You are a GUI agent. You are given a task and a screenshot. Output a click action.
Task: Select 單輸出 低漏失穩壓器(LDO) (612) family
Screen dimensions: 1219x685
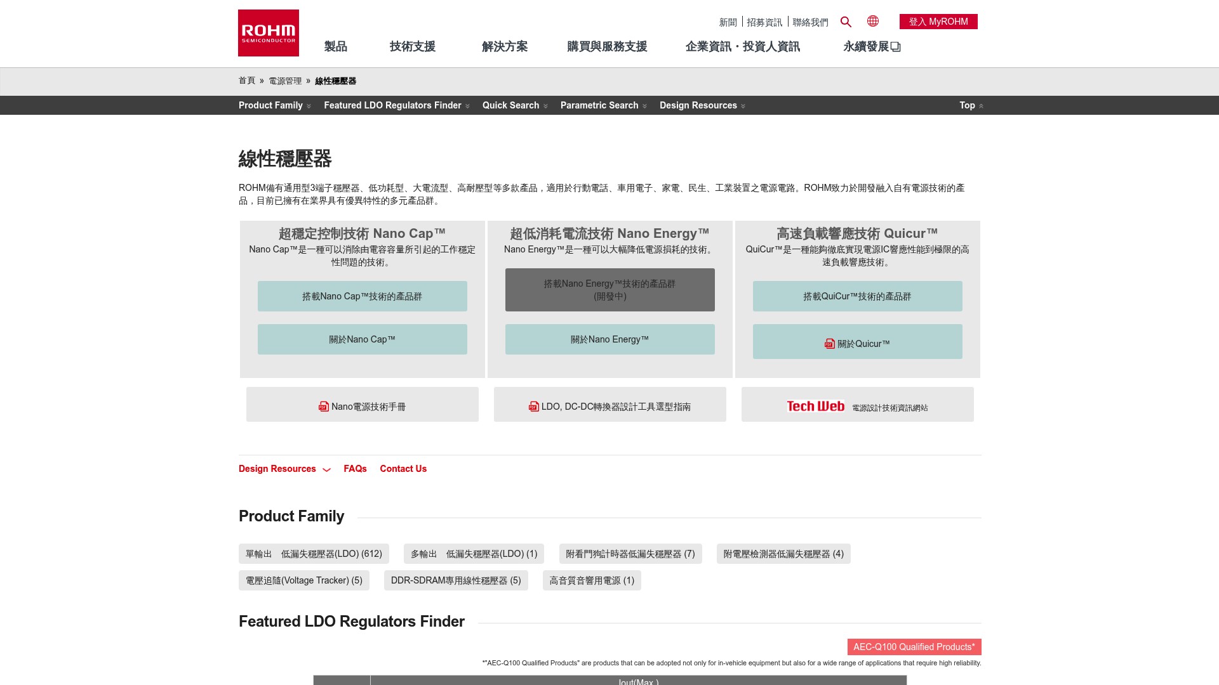click(314, 554)
